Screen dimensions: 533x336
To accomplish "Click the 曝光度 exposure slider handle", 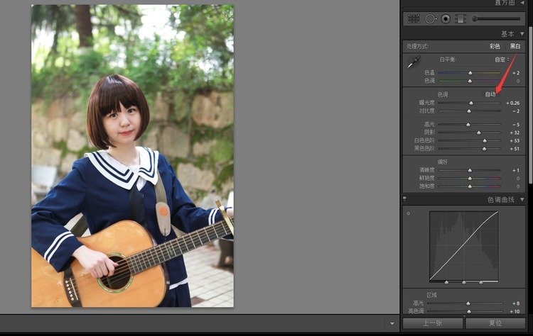I will [470, 103].
